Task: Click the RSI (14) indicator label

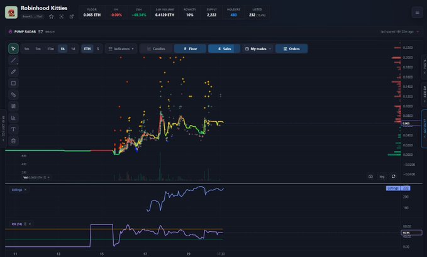Action: [x=17, y=224]
